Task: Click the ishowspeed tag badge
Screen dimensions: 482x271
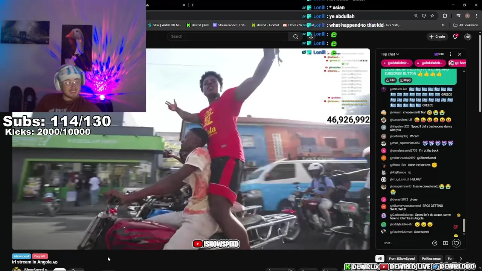Action: (21, 256)
